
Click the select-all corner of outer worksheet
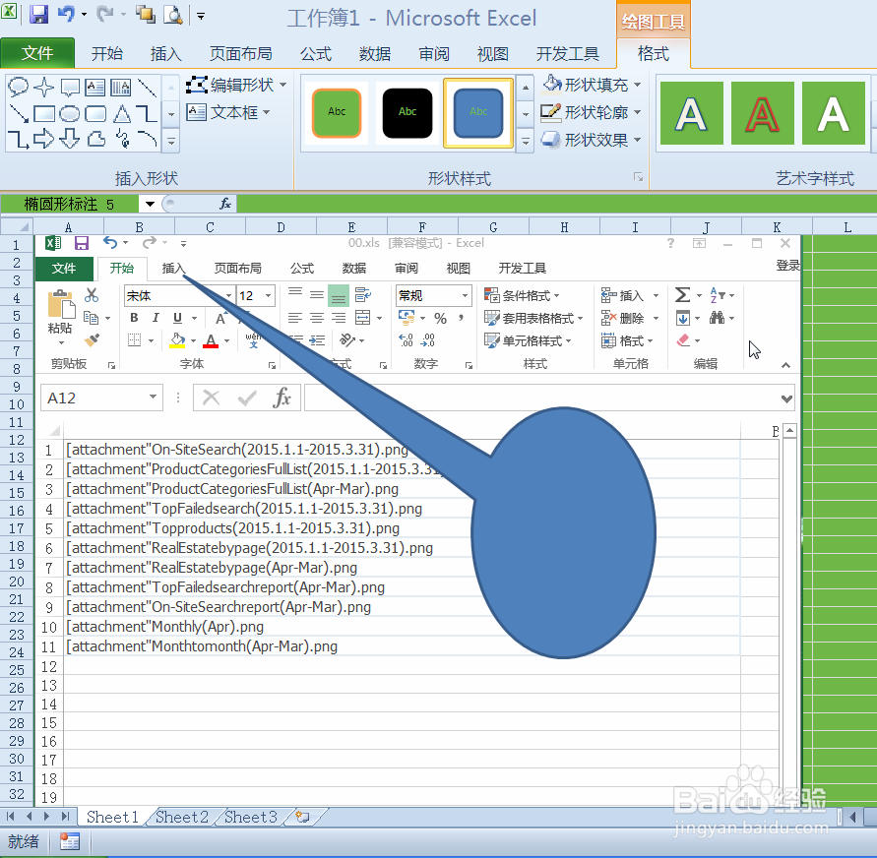click(17, 226)
